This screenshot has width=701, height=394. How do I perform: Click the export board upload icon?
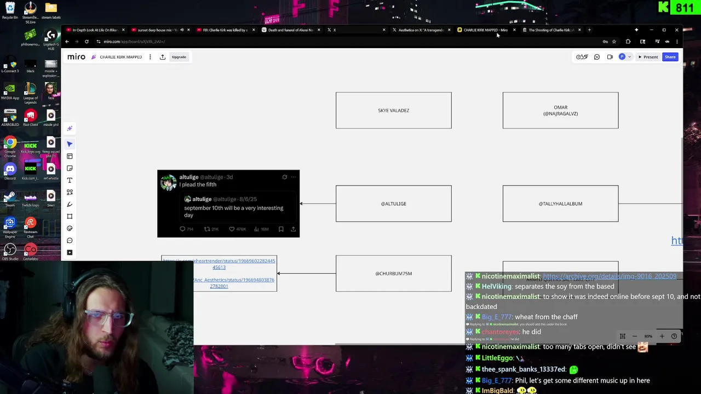point(163,57)
